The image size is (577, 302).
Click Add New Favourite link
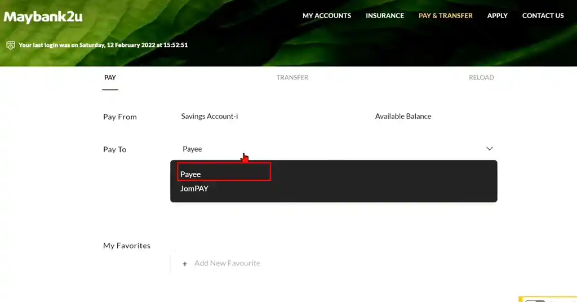(x=227, y=263)
